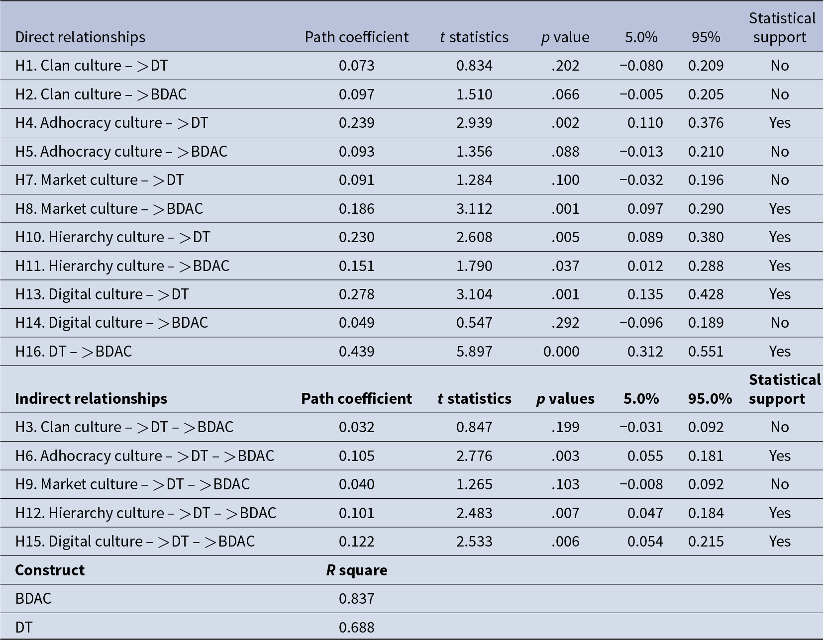Select 'Yes' support cell for H10
823x640 pixels.
(780, 237)
